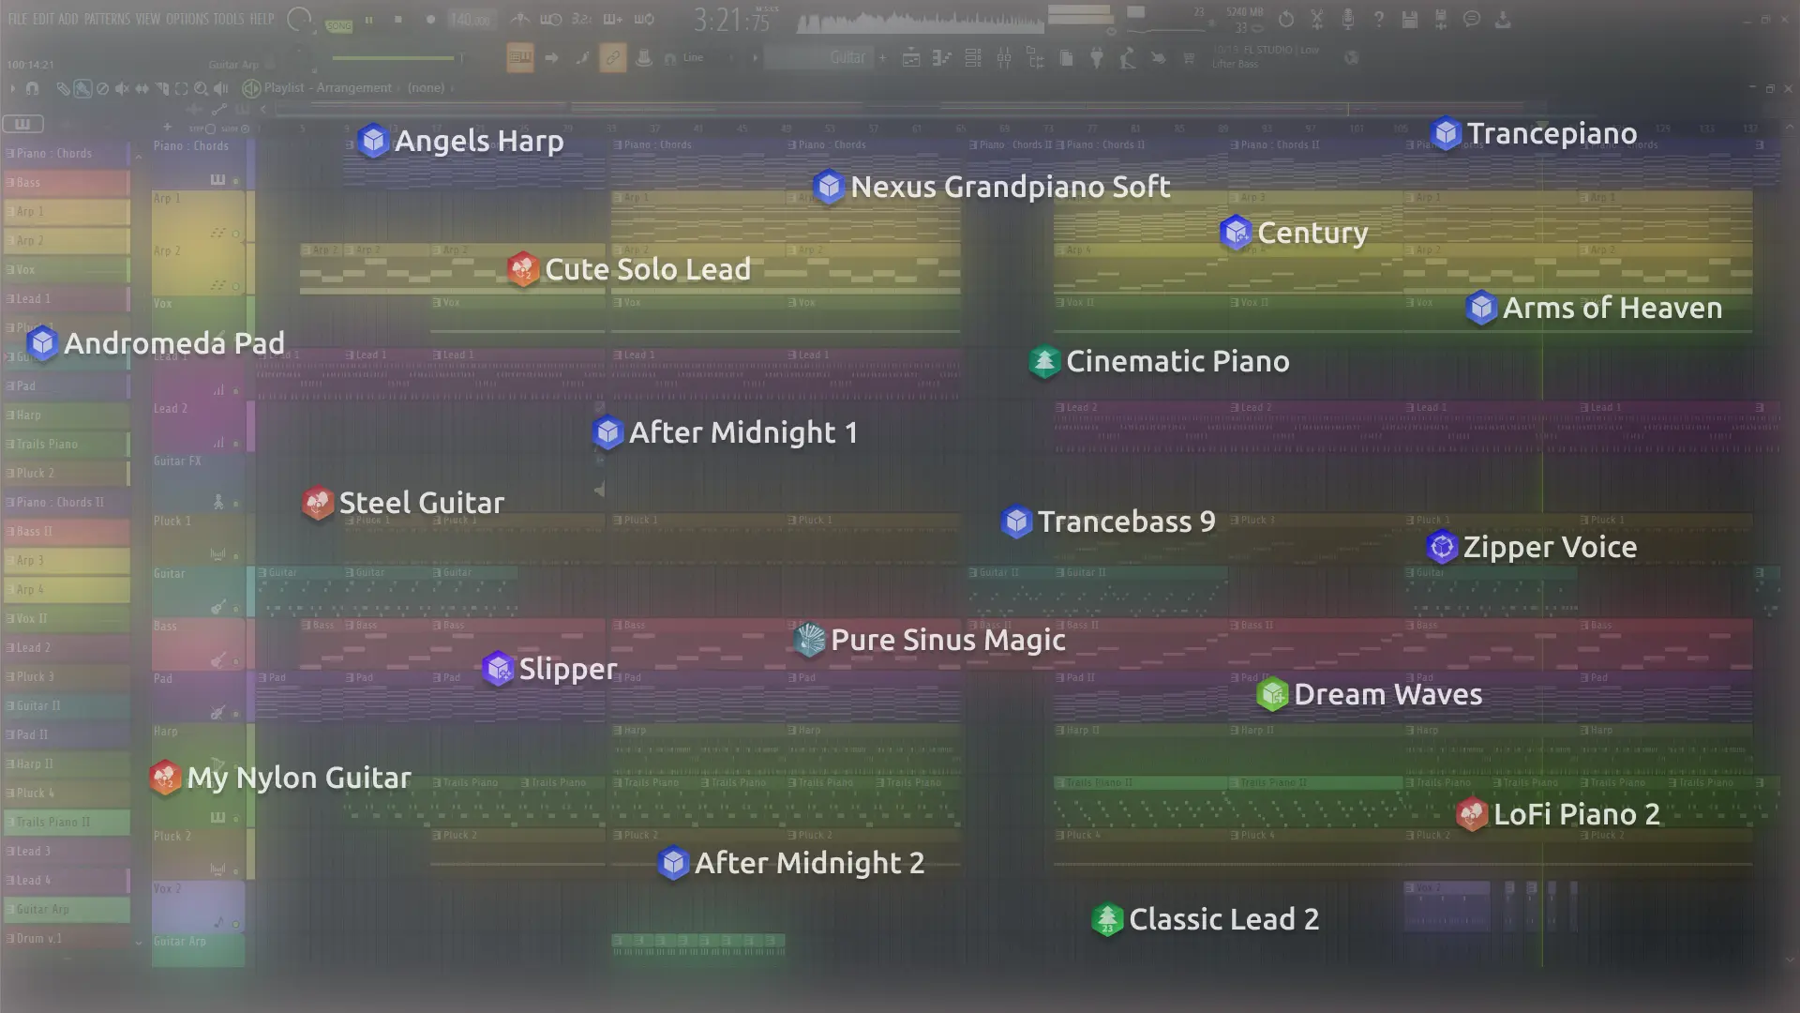
Task: Open the (none) breadcrumb in playlist title
Action: (426, 87)
